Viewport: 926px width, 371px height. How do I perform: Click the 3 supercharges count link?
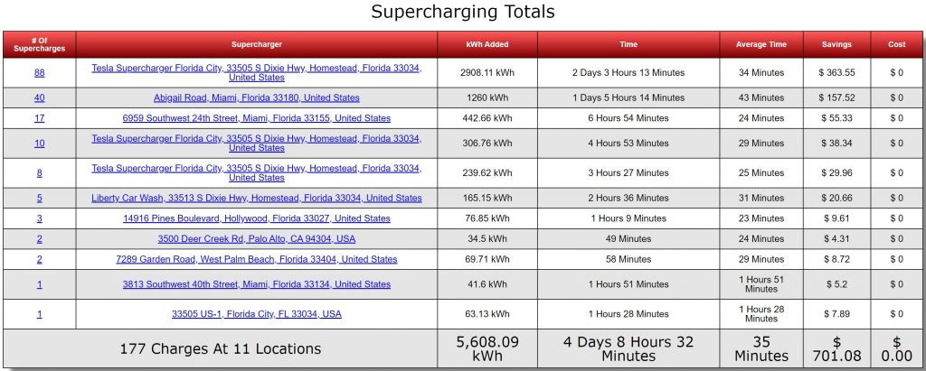pos(39,218)
